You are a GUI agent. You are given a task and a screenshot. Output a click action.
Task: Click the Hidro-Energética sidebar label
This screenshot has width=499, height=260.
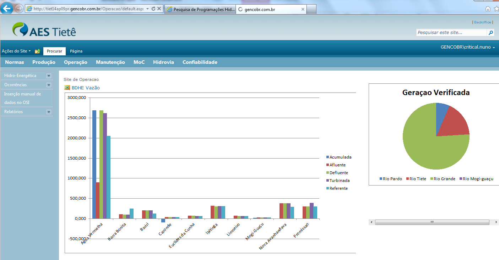(x=20, y=76)
